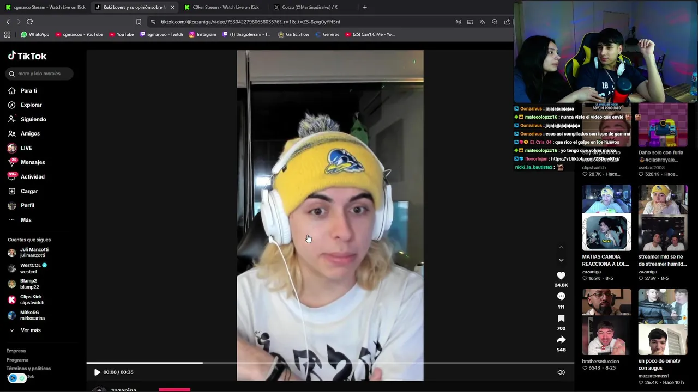Play the TikTok video
The width and height of the screenshot is (698, 392).
tap(97, 372)
